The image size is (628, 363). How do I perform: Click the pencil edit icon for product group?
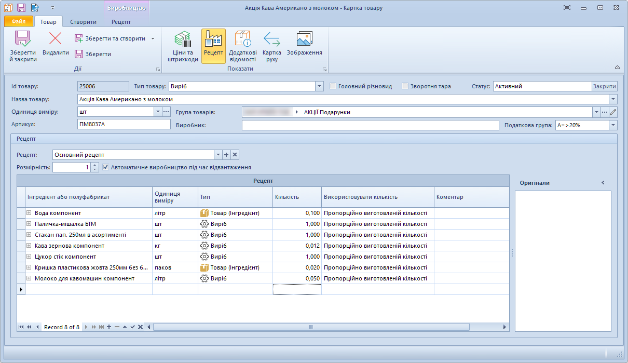[613, 112]
